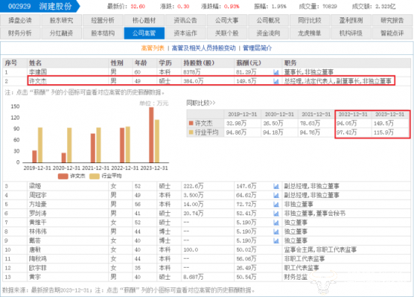The image size is (414, 297).
Task: Click the 高管列表 link
Action: 153,48
